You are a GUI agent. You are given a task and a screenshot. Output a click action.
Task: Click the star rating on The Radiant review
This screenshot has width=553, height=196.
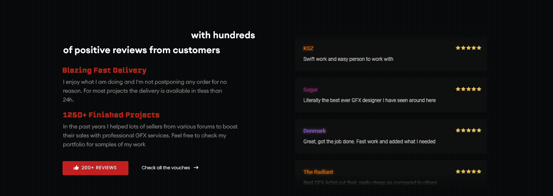[x=468, y=172]
